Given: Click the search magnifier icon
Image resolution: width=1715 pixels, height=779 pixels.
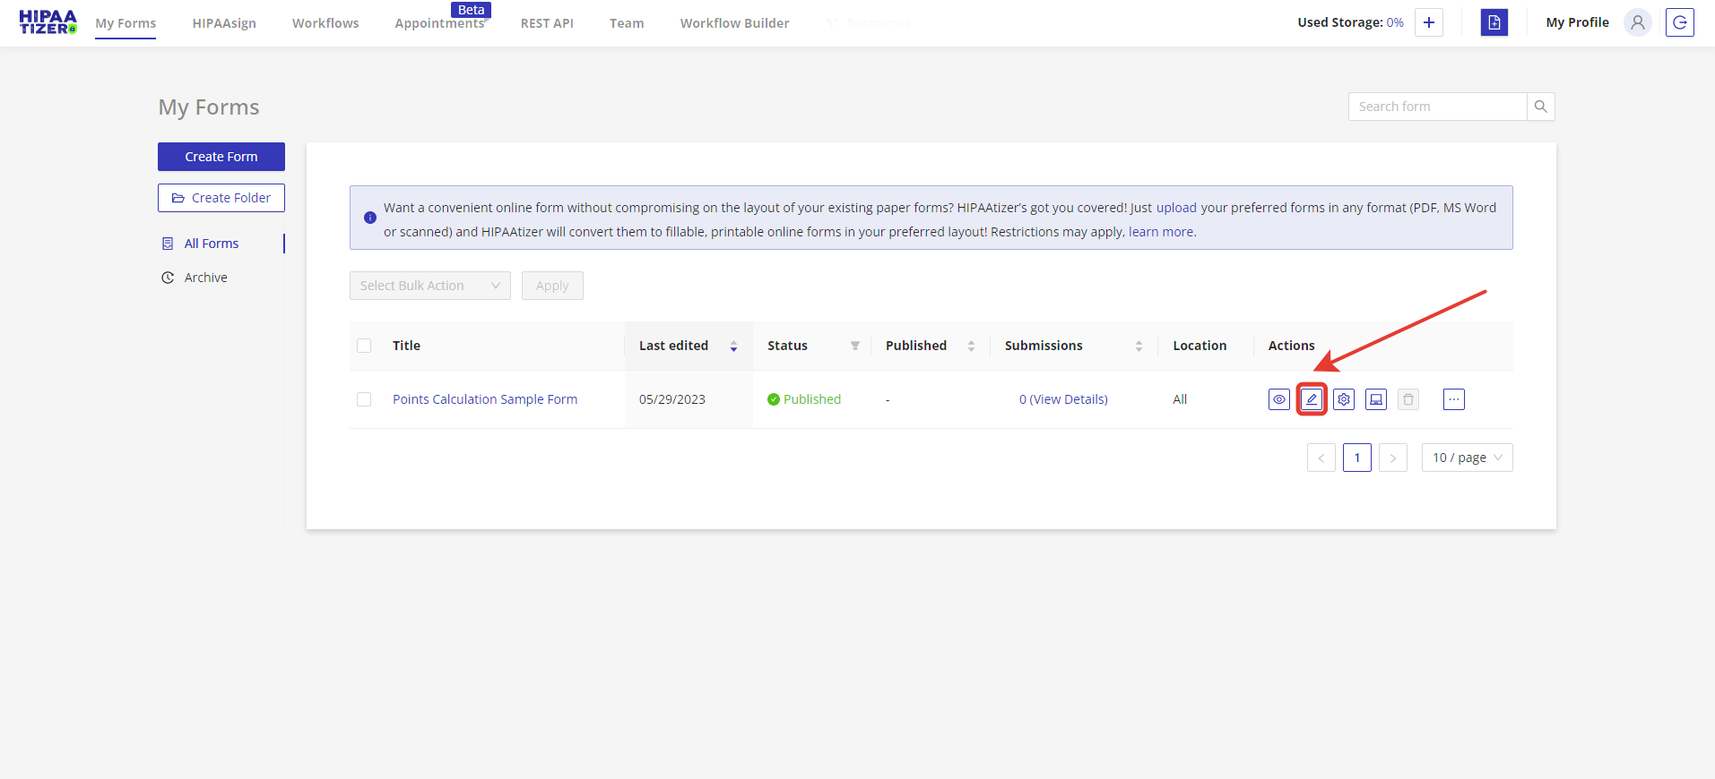Looking at the screenshot, I should pos(1541,107).
